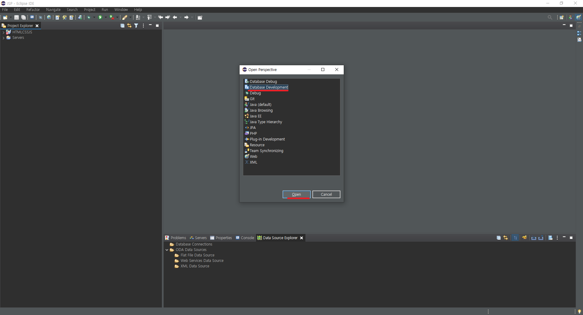583x315 pixels.
Task: Select Team Synchronizing perspective in the list
Action: point(266,151)
